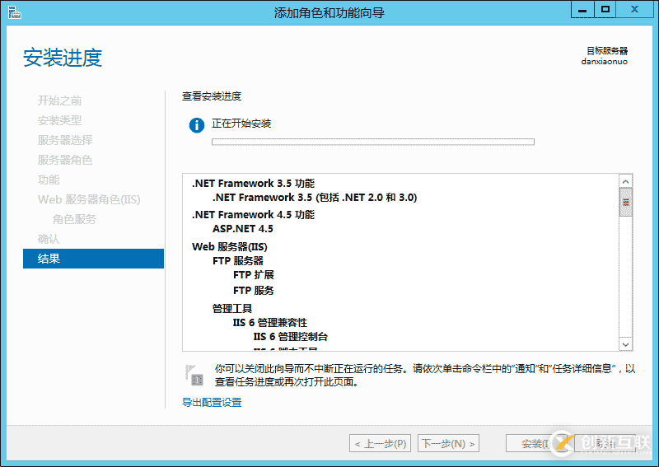Minimize the 添加角色和功能向导 window
This screenshot has width=659, height=467.
pyautogui.click(x=582, y=10)
